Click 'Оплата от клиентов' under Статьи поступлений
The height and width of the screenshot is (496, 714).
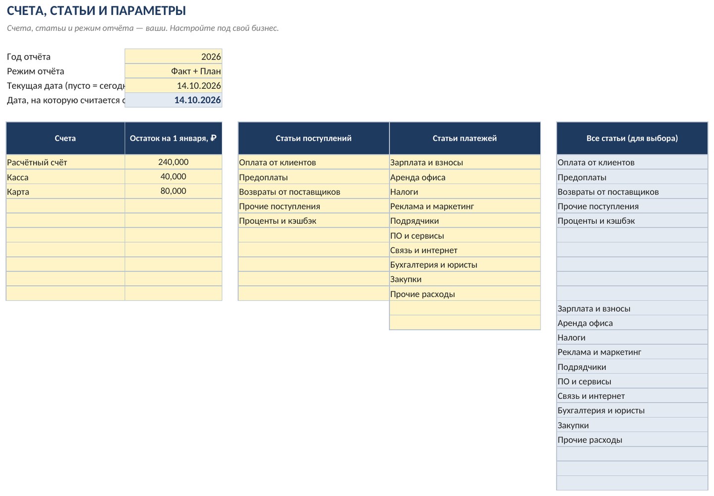click(x=313, y=162)
